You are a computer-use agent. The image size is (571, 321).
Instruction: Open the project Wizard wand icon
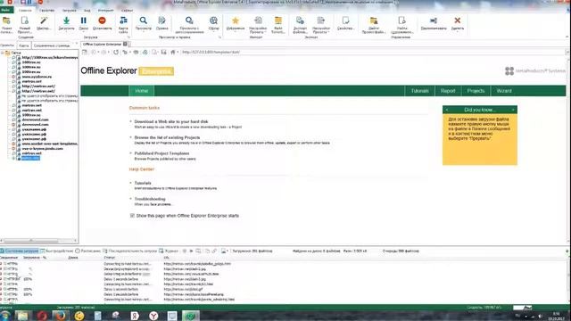tap(44, 21)
